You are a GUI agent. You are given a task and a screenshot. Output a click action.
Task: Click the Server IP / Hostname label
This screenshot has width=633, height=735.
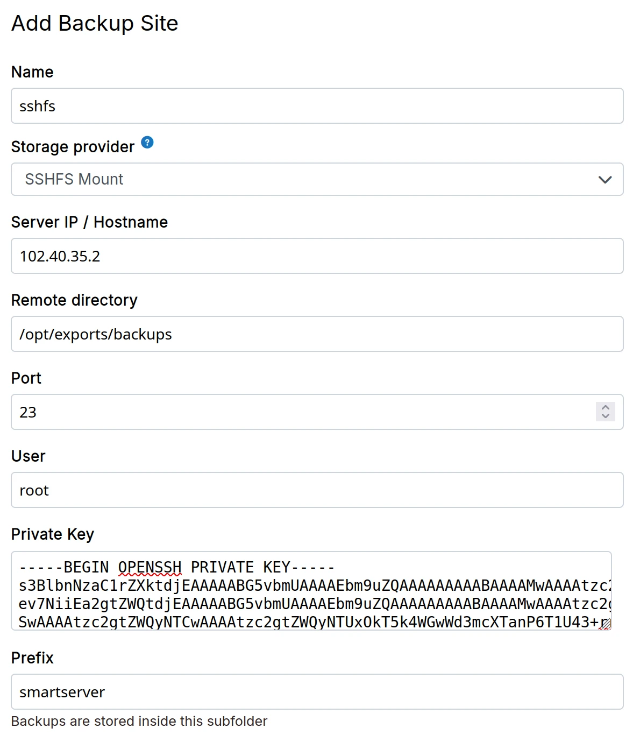tap(89, 222)
